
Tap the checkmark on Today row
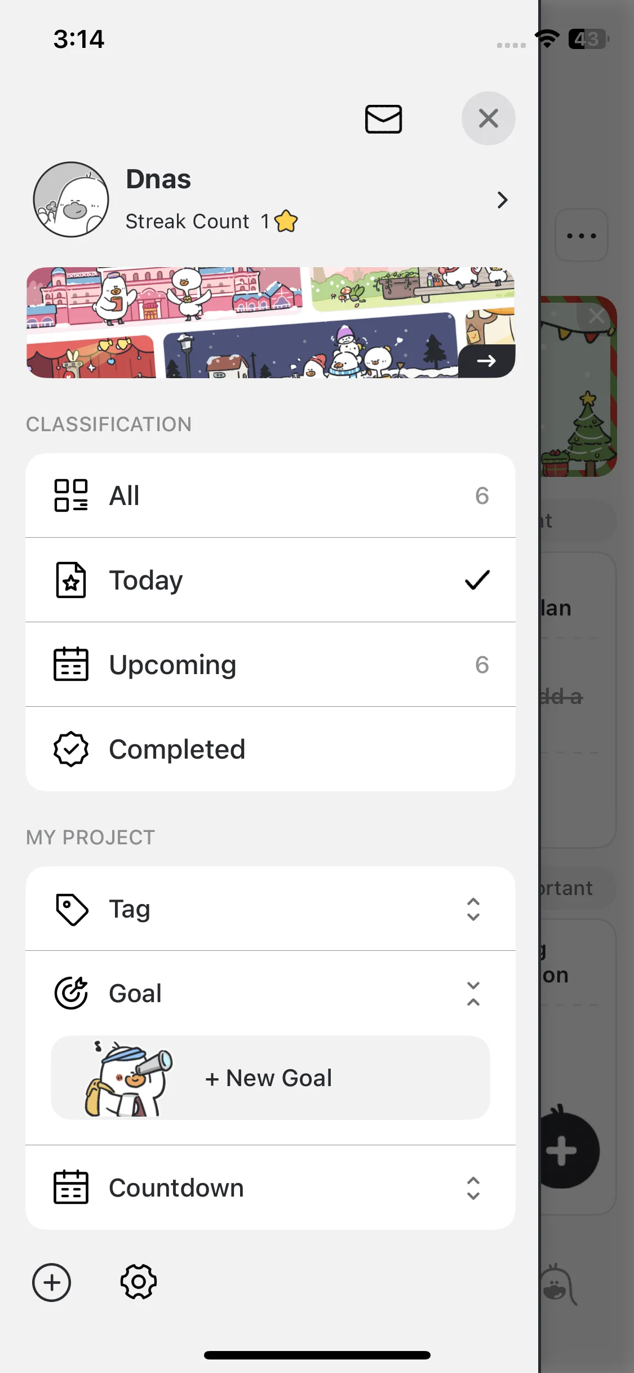point(477,580)
